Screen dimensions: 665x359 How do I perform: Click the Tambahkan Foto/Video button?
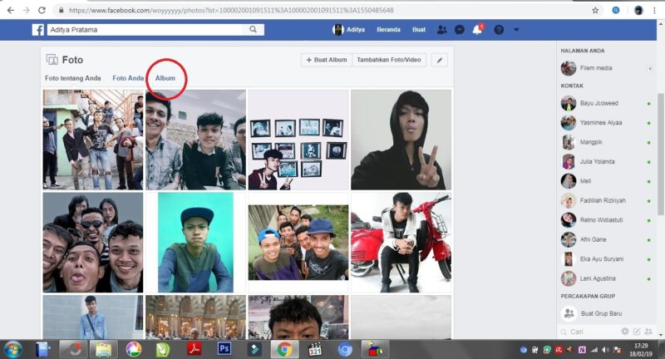click(x=389, y=60)
